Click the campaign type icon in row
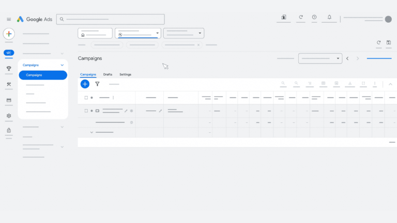The height and width of the screenshot is (223, 397). click(97, 111)
